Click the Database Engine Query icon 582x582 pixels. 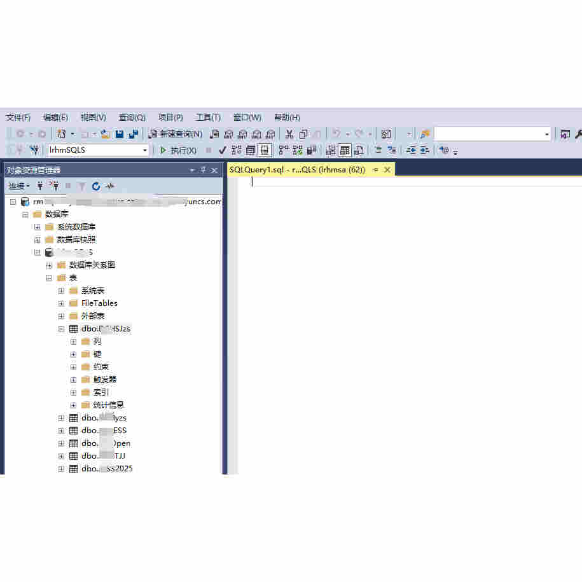pyautogui.click(x=214, y=134)
